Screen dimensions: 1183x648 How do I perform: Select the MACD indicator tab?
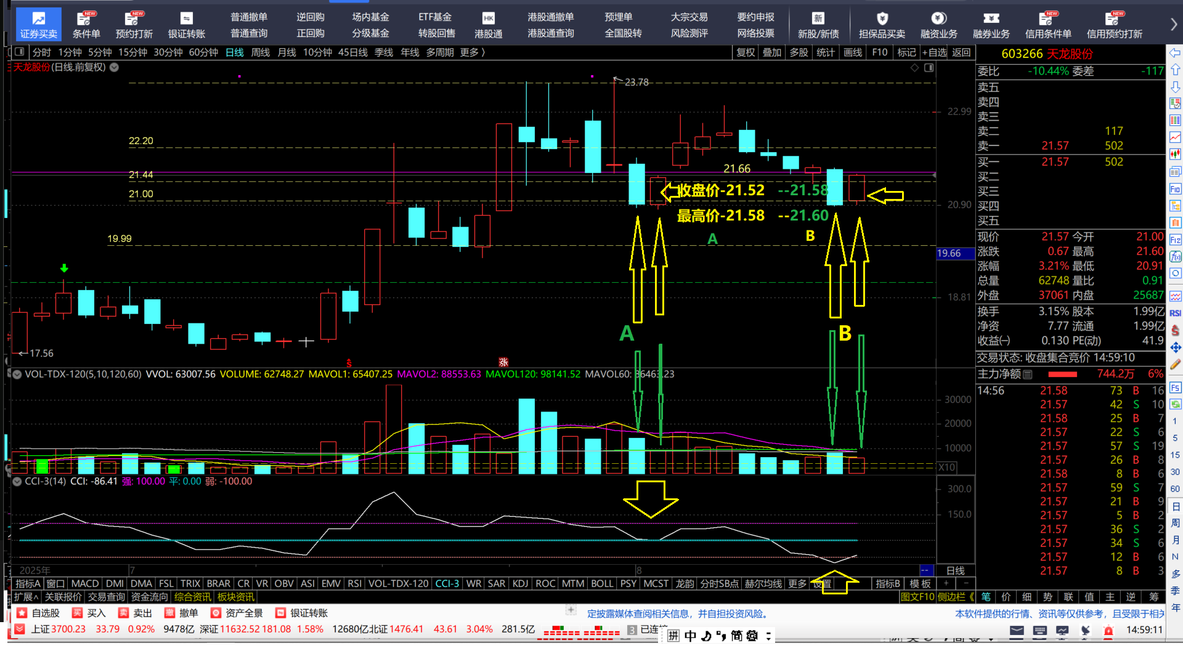[x=85, y=583]
